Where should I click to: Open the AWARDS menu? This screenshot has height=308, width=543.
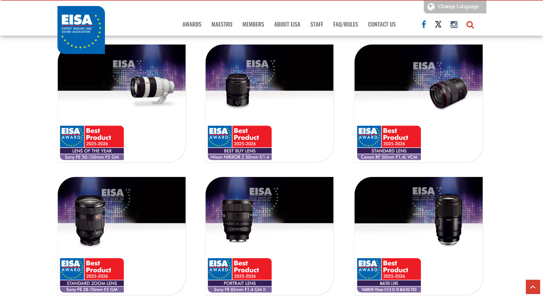(192, 25)
